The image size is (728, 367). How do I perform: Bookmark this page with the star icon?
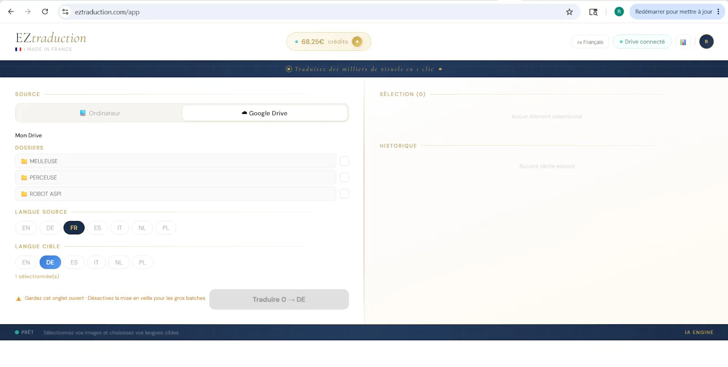pyautogui.click(x=569, y=12)
